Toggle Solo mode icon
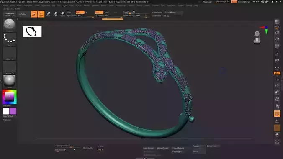The width and height of the screenshot is (283, 159). [277, 135]
